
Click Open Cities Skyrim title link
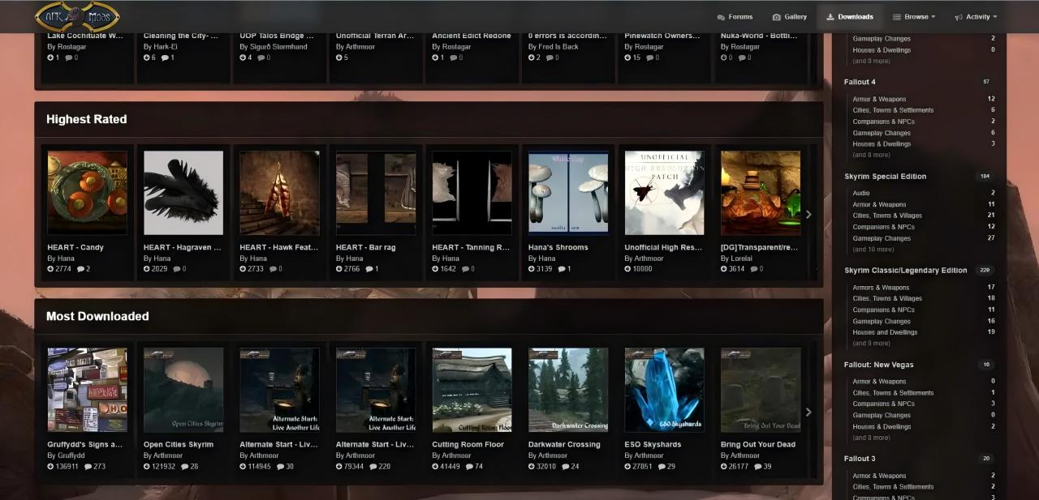point(179,444)
